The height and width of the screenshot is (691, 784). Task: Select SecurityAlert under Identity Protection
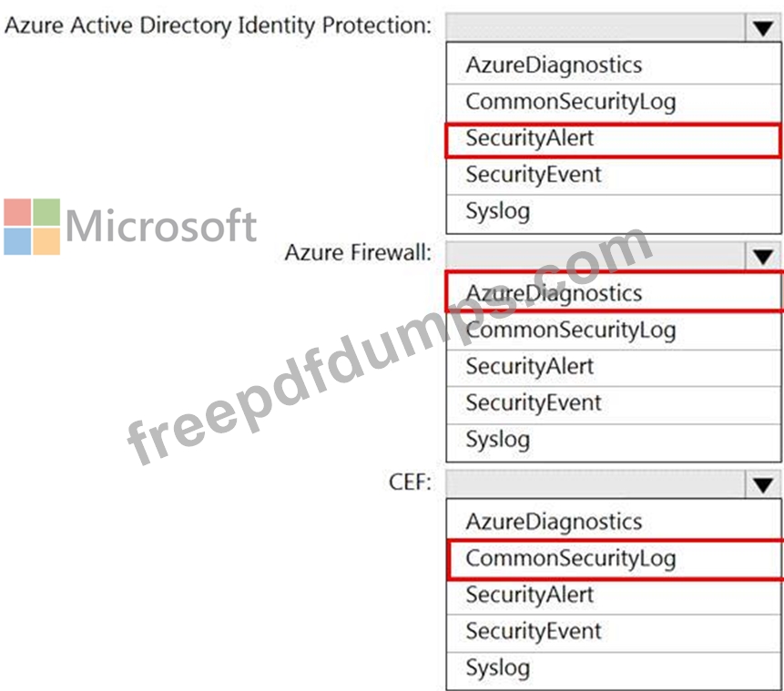click(x=529, y=138)
